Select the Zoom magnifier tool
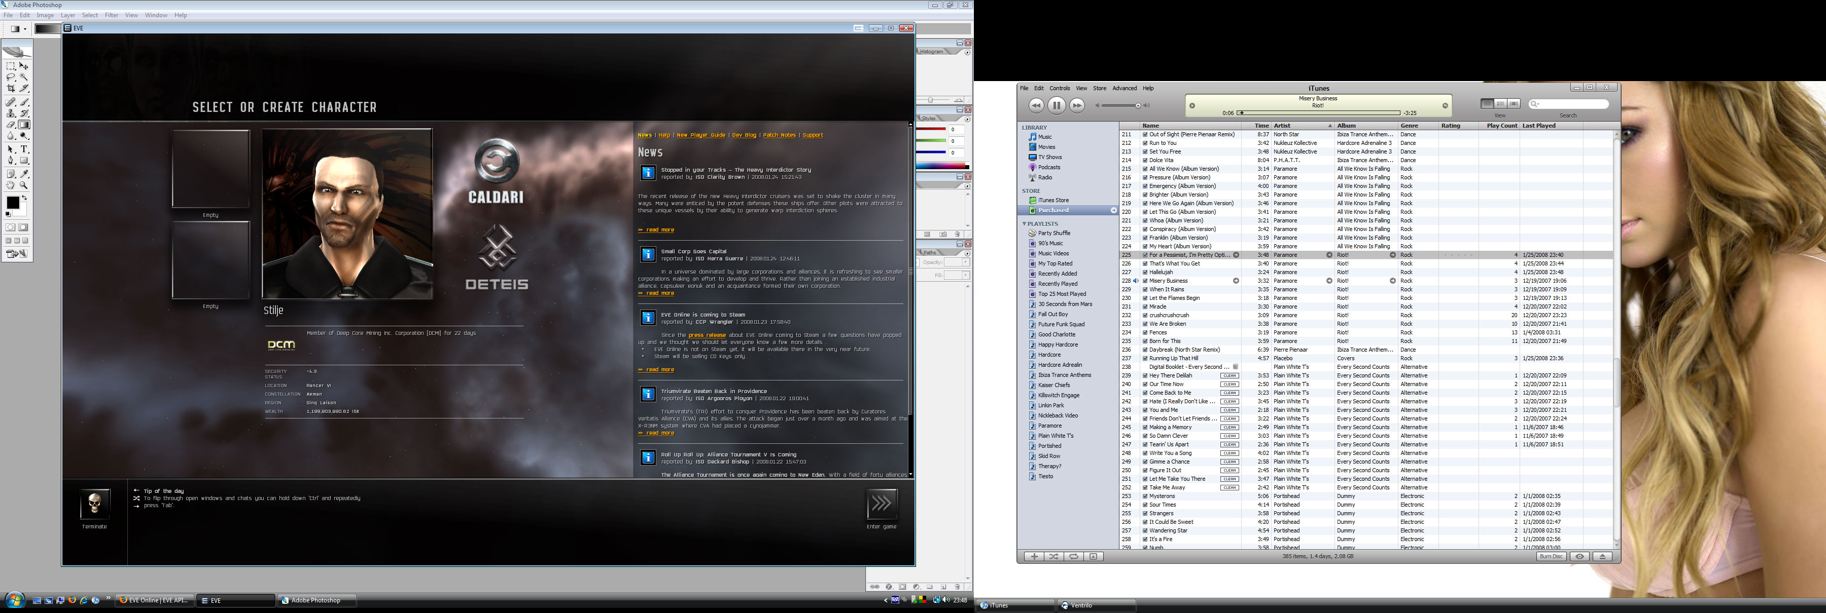Viewport: 1826px width, 613px height. click(24, 185)
